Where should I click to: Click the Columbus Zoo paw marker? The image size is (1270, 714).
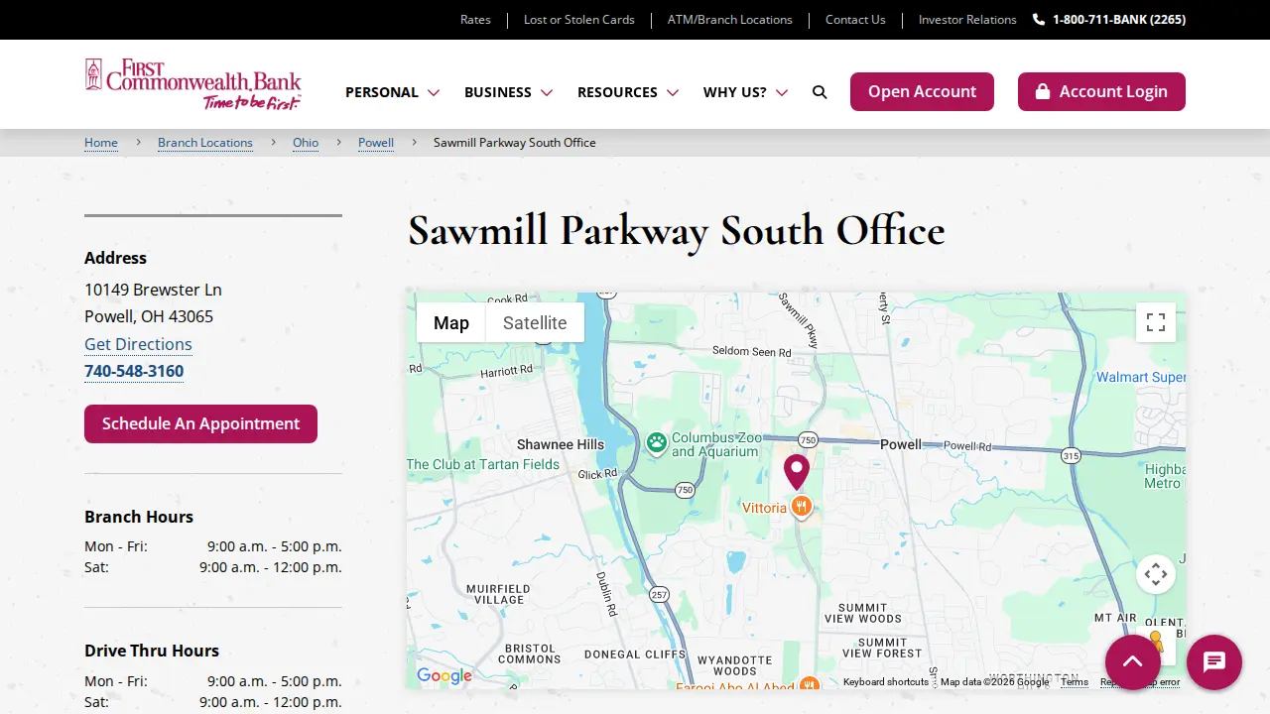pos(657,443)
